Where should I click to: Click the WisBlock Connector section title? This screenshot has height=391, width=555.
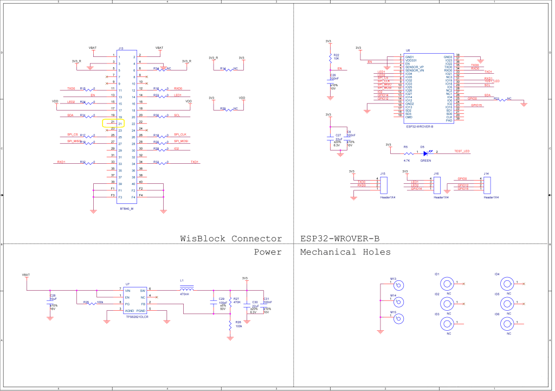click(231, 239)
